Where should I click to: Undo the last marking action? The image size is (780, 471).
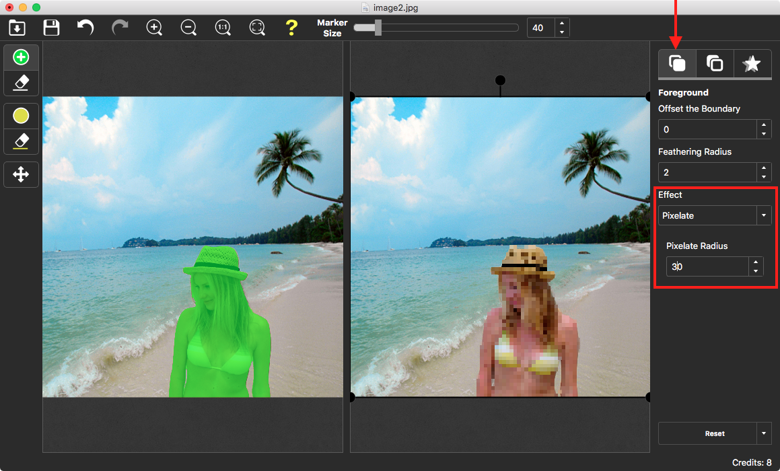point(85,28)
